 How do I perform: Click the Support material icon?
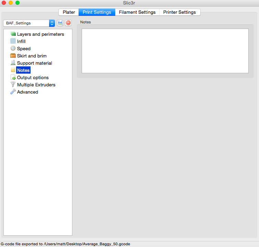[13, 63]
